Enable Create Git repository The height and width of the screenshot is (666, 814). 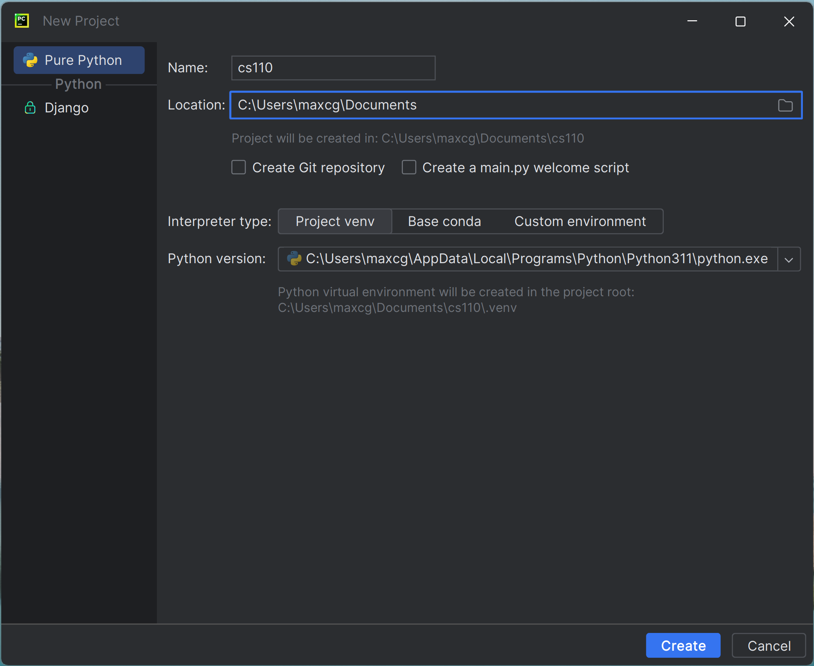tap(239, 167)
